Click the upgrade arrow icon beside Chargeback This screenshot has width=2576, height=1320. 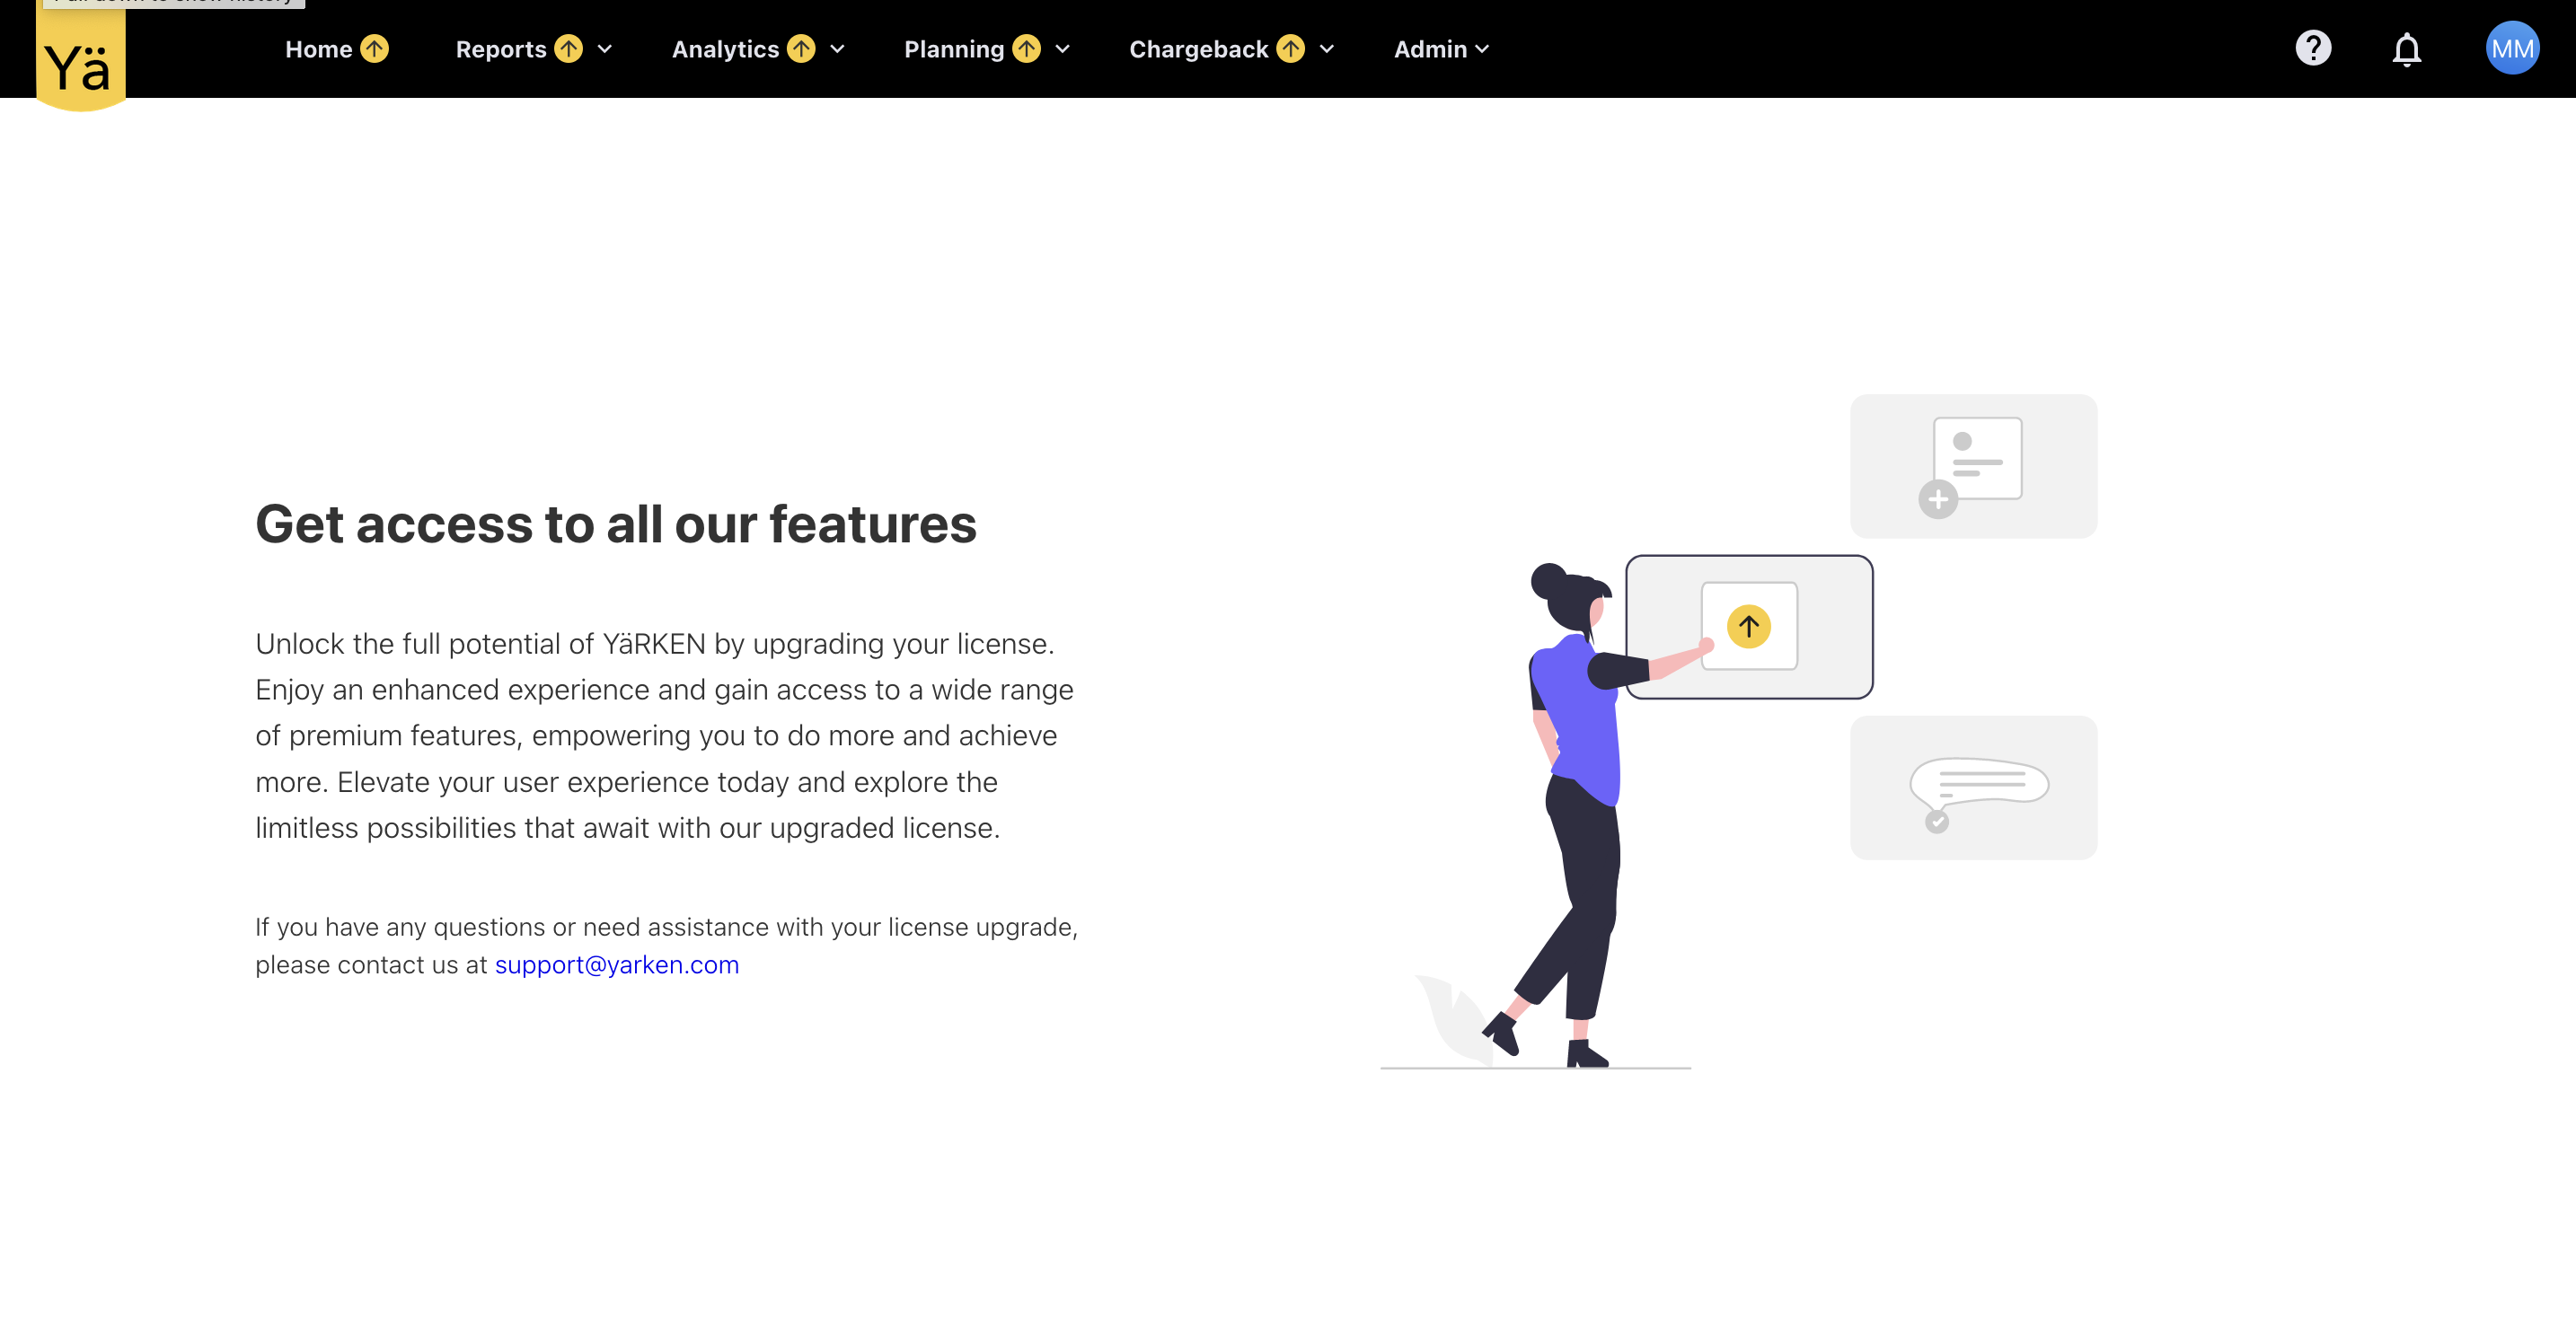tap(1291, 49)
